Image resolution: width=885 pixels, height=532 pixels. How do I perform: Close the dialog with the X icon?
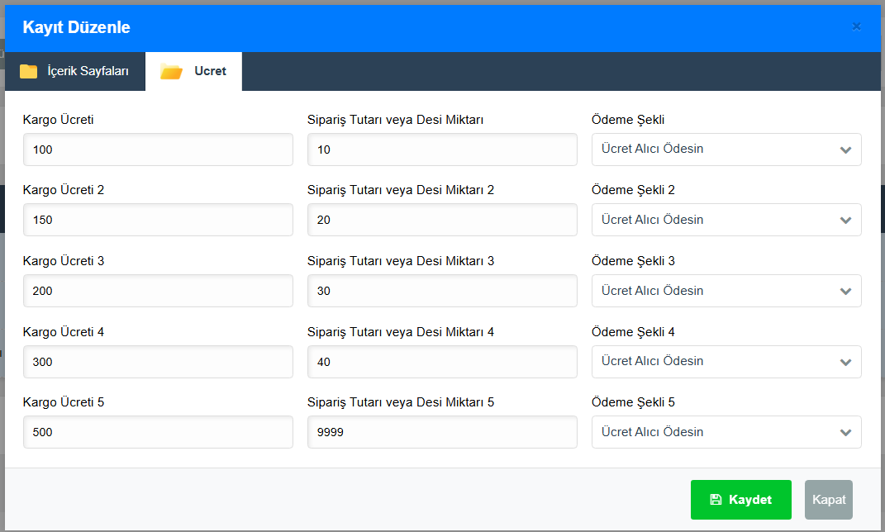click(x=856, y=26)
